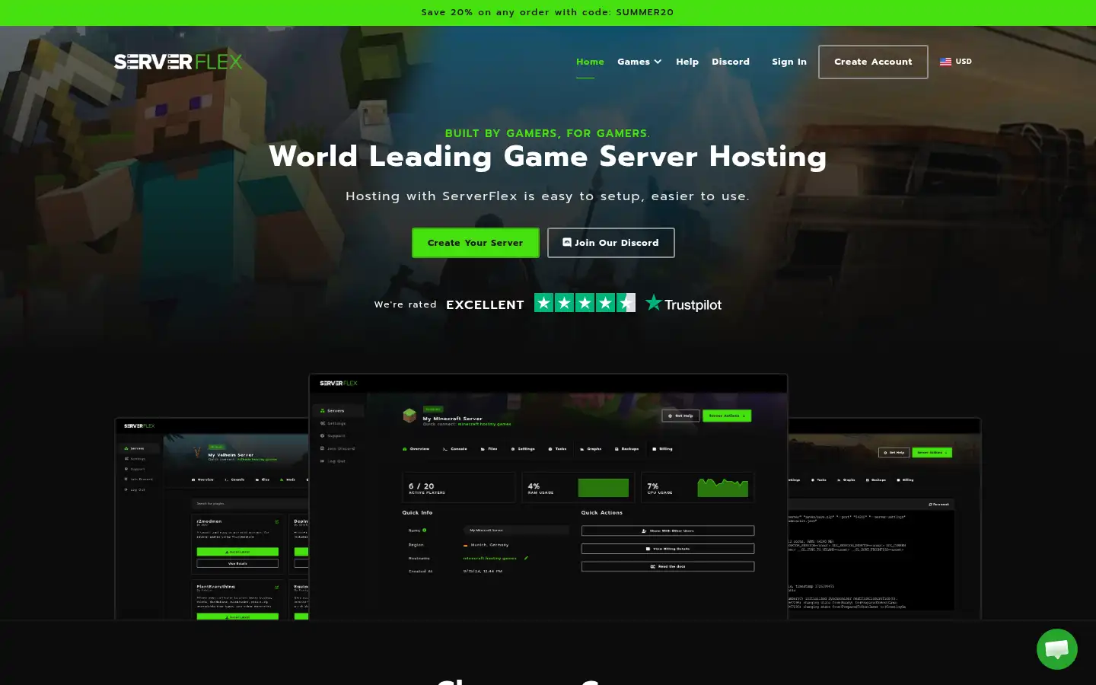Click the EXCELLENT rating text
The image size is (1096, 685).
coord(485,304)
